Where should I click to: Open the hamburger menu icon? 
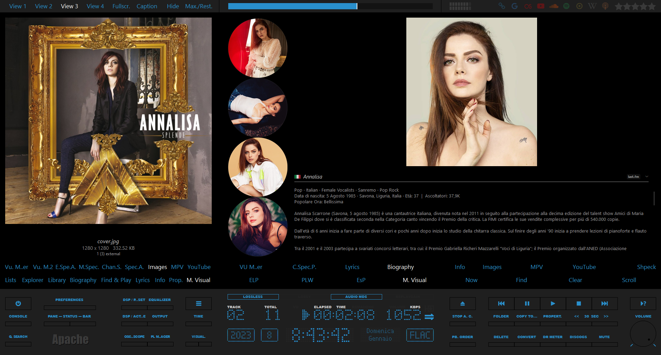[x=199, y=303]
